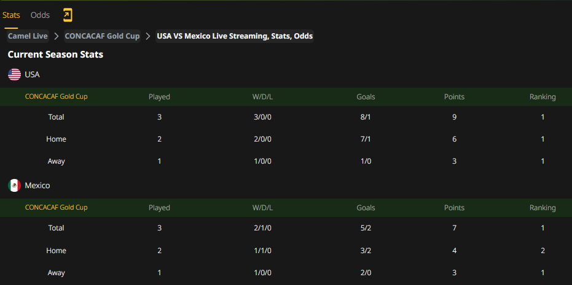Screen dimensions: 572x285
Task: Click the Mexico flag icon
Action: click(14, 186)
